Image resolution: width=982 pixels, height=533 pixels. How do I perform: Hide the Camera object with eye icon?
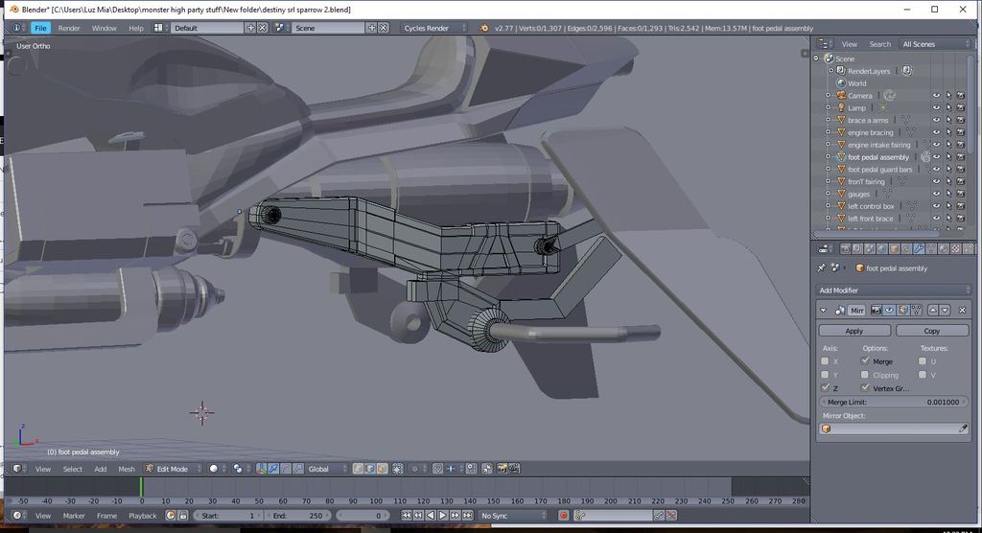click(x=936, y=95)
